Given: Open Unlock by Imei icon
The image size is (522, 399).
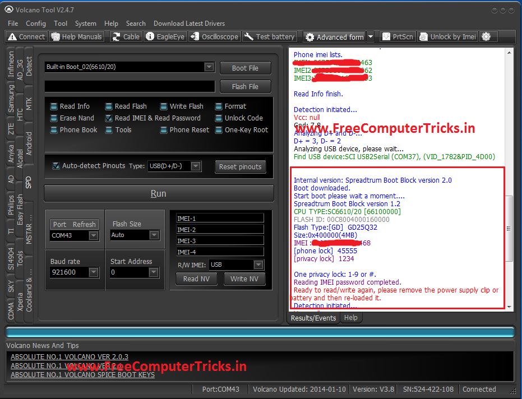Looking at the screenshot, I should coord(423,36).
